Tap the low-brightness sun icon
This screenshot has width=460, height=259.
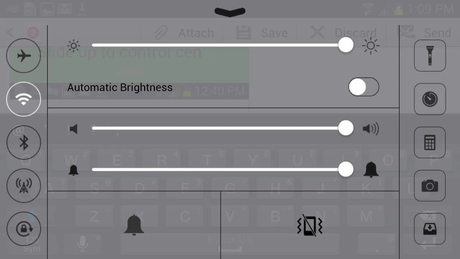[x=74, y=46]
